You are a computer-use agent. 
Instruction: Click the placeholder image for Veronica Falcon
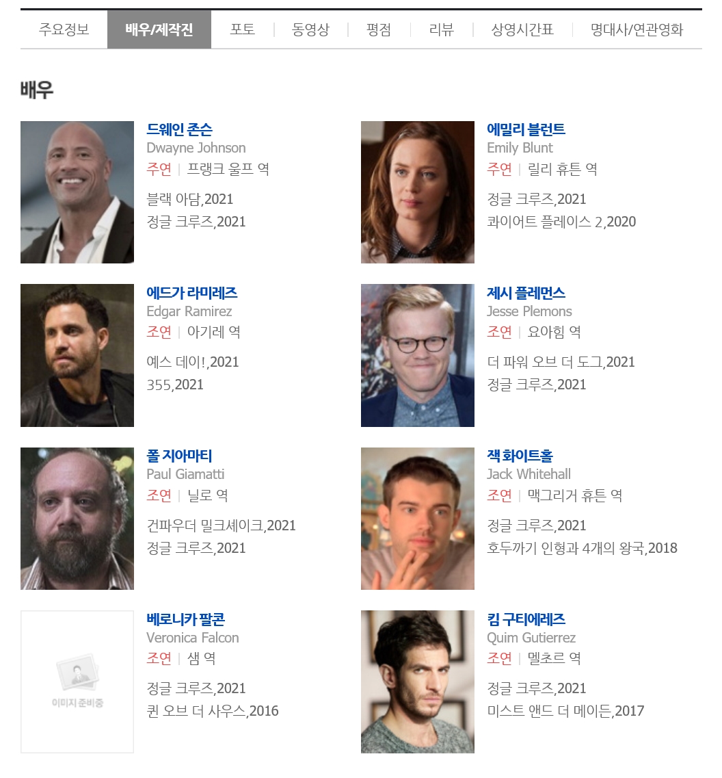click(x=77, y=682)
